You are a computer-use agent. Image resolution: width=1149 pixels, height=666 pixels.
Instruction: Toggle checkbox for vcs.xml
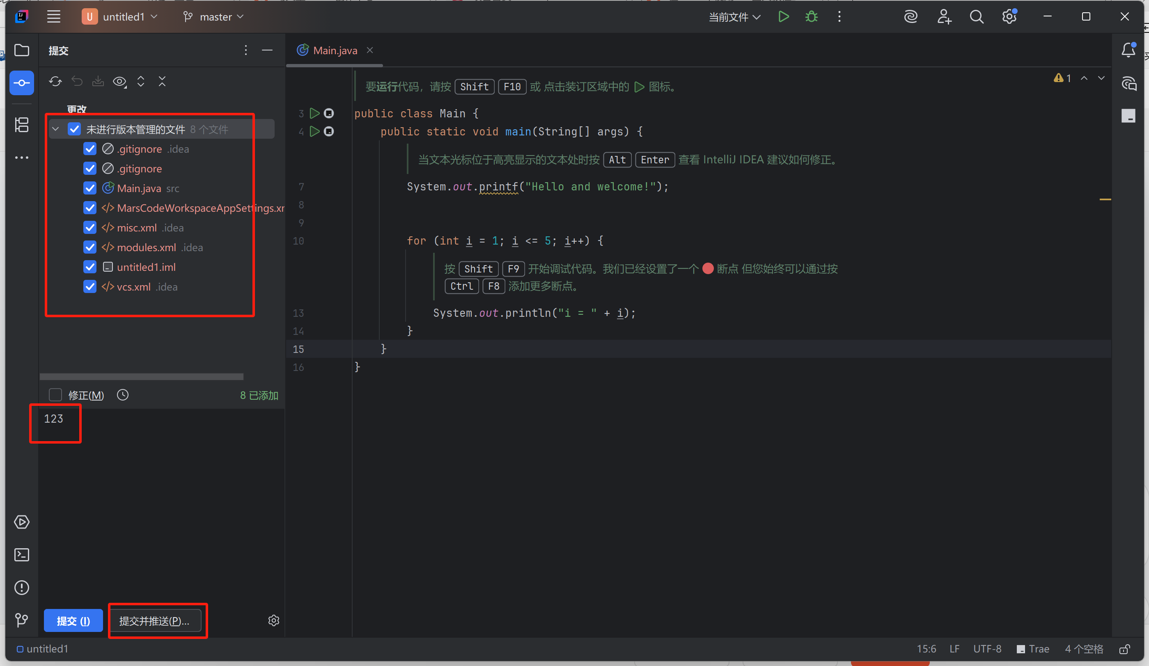point(90,287)
